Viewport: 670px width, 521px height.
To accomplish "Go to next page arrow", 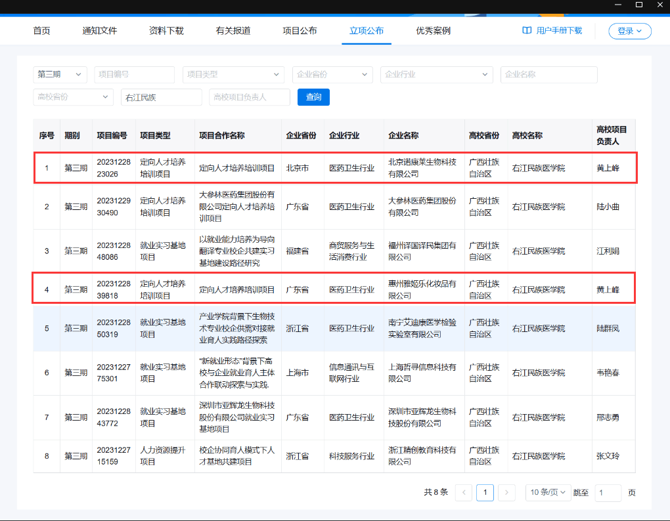I will (506, 492).
